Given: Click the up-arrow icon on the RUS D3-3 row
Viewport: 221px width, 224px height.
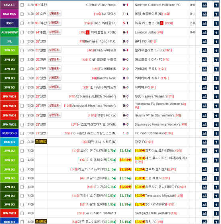Looking at the screenshot, I should tap(216, 133).
